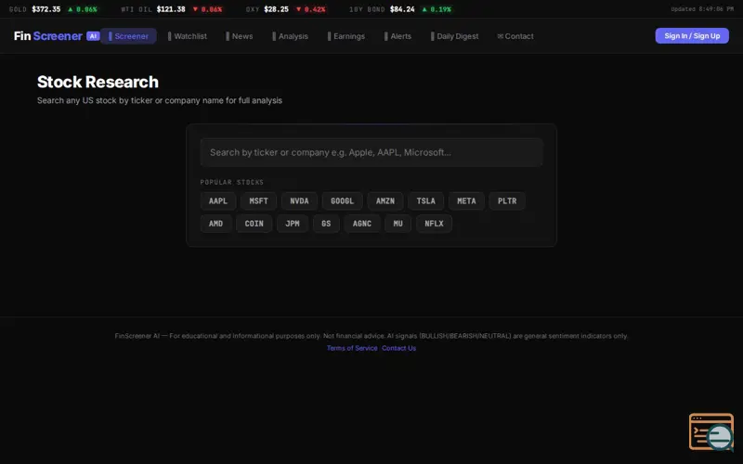
Task: Open the Terms of Service link
Action: tap(352, 348)
